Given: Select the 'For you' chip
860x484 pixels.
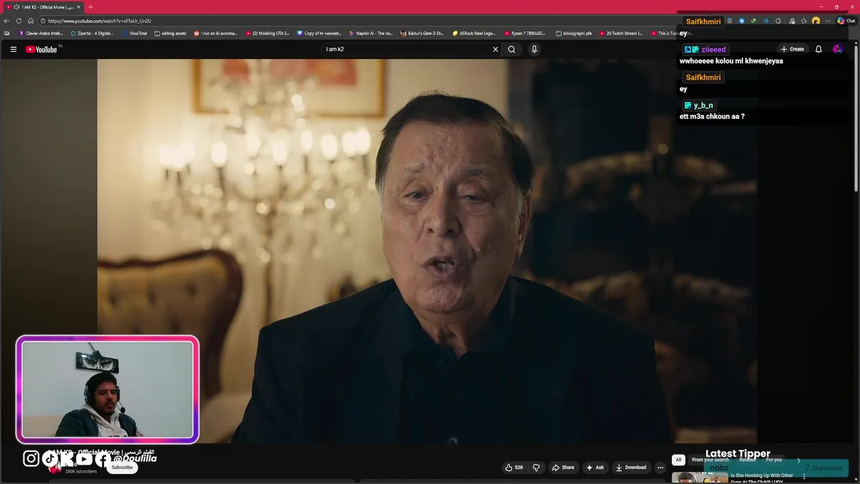Looking at the screenshot, I should point(774,460).
